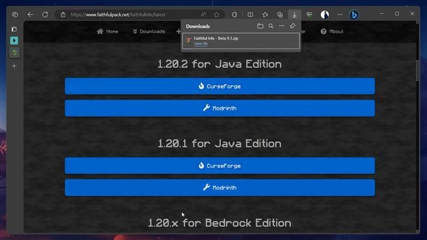This screenshot has height=240, width=427.
Task: Click Modrinth button for 1.20.2 Java
Action: (220, 108)
